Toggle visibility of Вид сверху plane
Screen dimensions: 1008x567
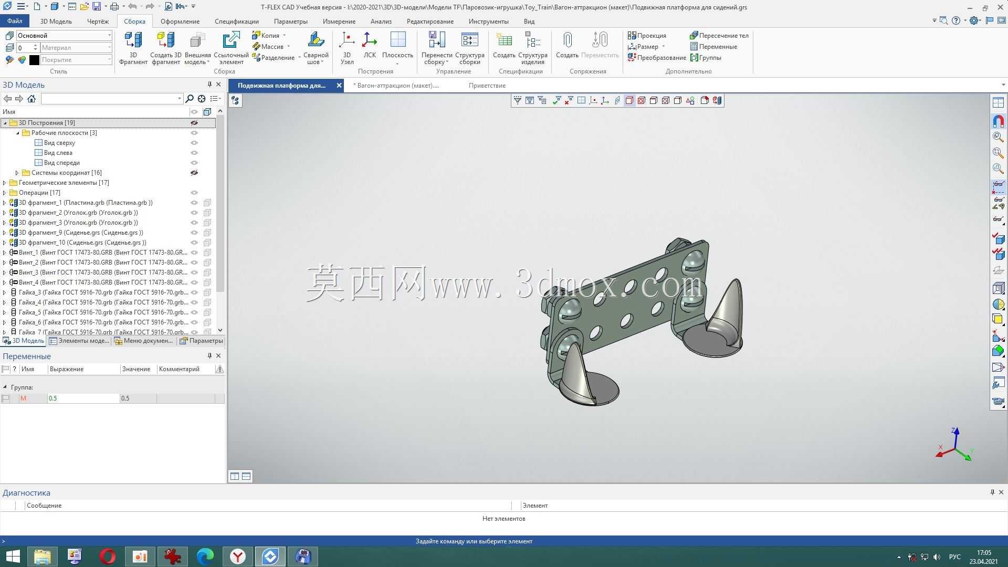click(194, 143)
